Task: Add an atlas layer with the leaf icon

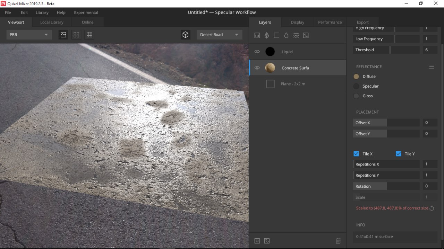Action: coord(267,35)
